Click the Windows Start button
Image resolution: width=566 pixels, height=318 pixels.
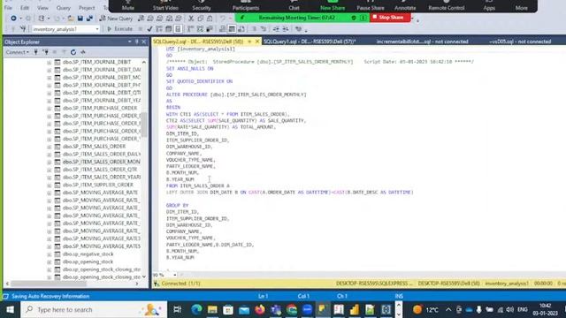point(10,310)
